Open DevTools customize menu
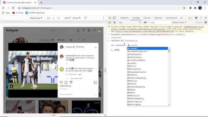This screenshot has width=208, height=117. [201, 18]
